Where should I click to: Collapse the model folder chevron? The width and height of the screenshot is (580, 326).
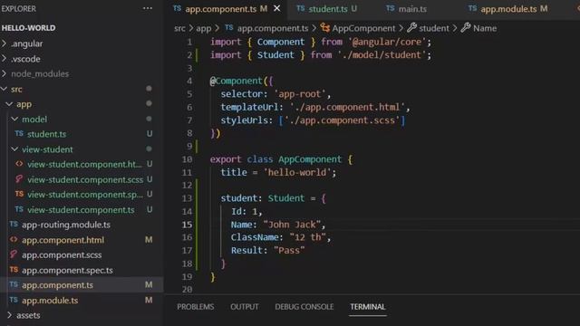(14, 119)
